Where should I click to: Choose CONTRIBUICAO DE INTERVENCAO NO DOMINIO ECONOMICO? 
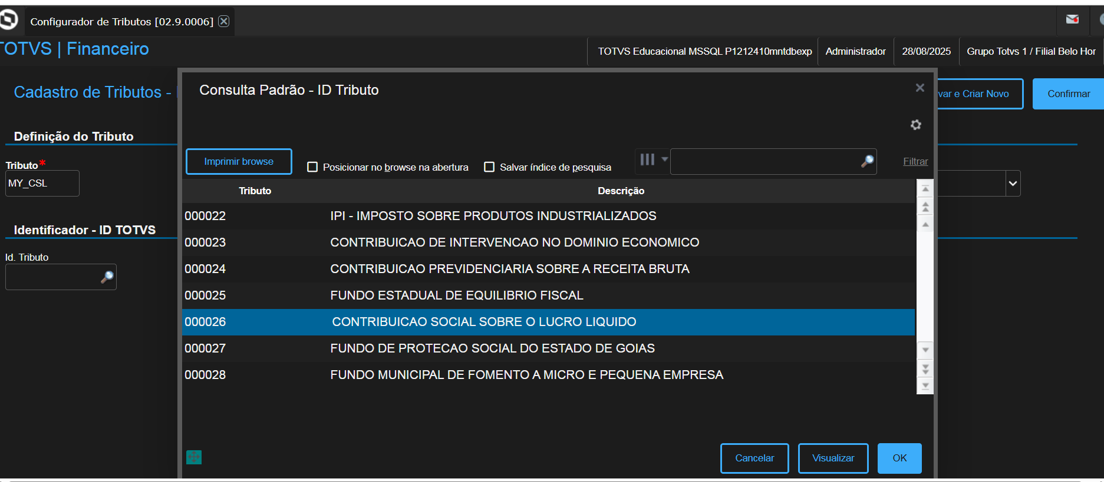515,242
